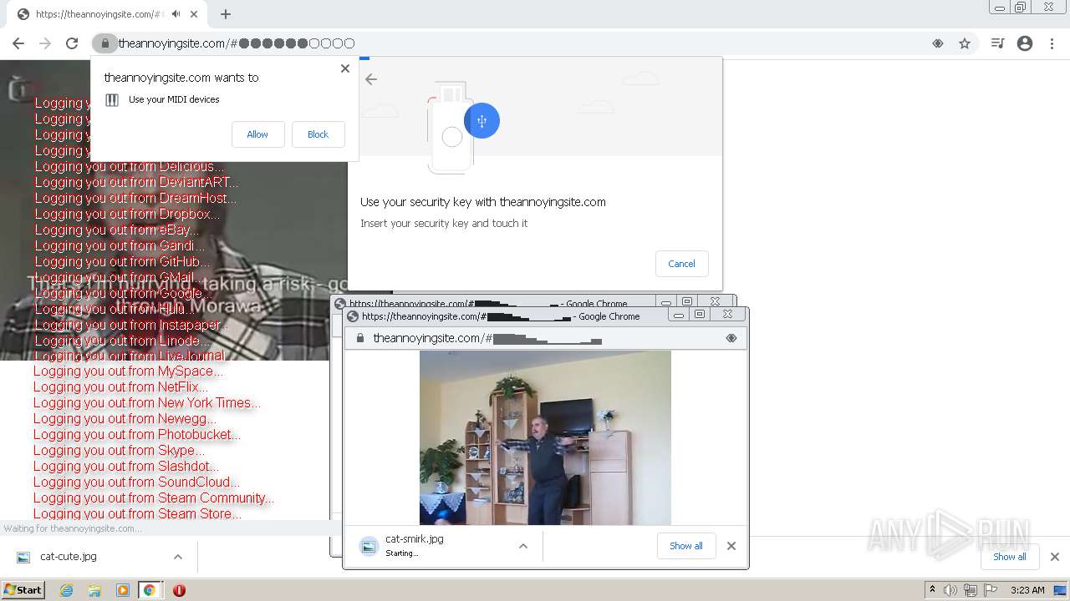Open the network tray icon
Screen dimensions: 1070x601
(971, 590)
